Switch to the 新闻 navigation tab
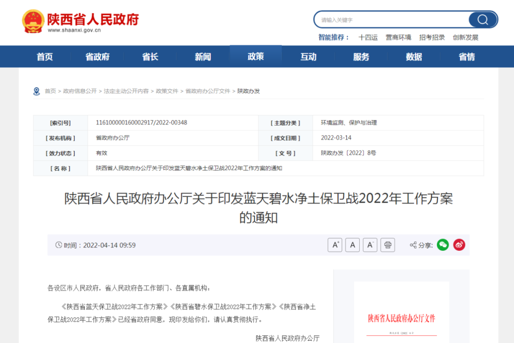This screenshot has height=343, width=514. click(x=202, y=56)
